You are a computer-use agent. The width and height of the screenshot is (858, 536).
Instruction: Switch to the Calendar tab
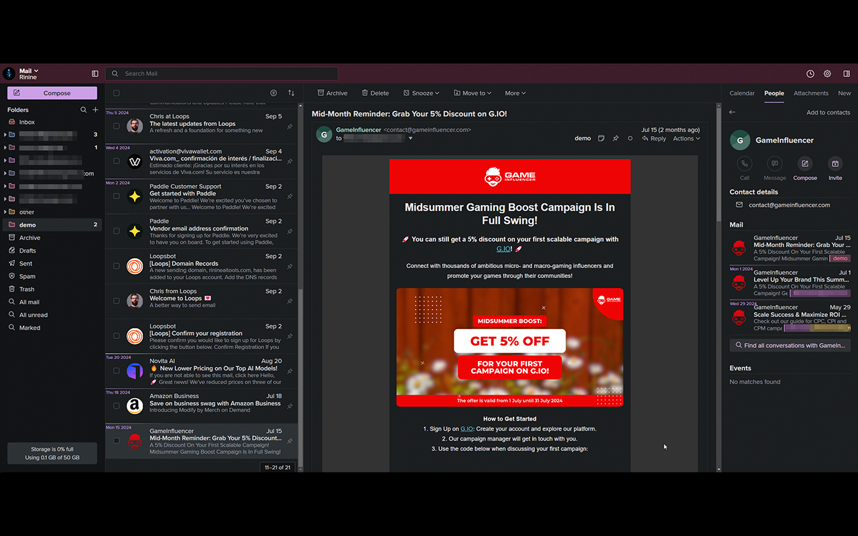(742, 93)
